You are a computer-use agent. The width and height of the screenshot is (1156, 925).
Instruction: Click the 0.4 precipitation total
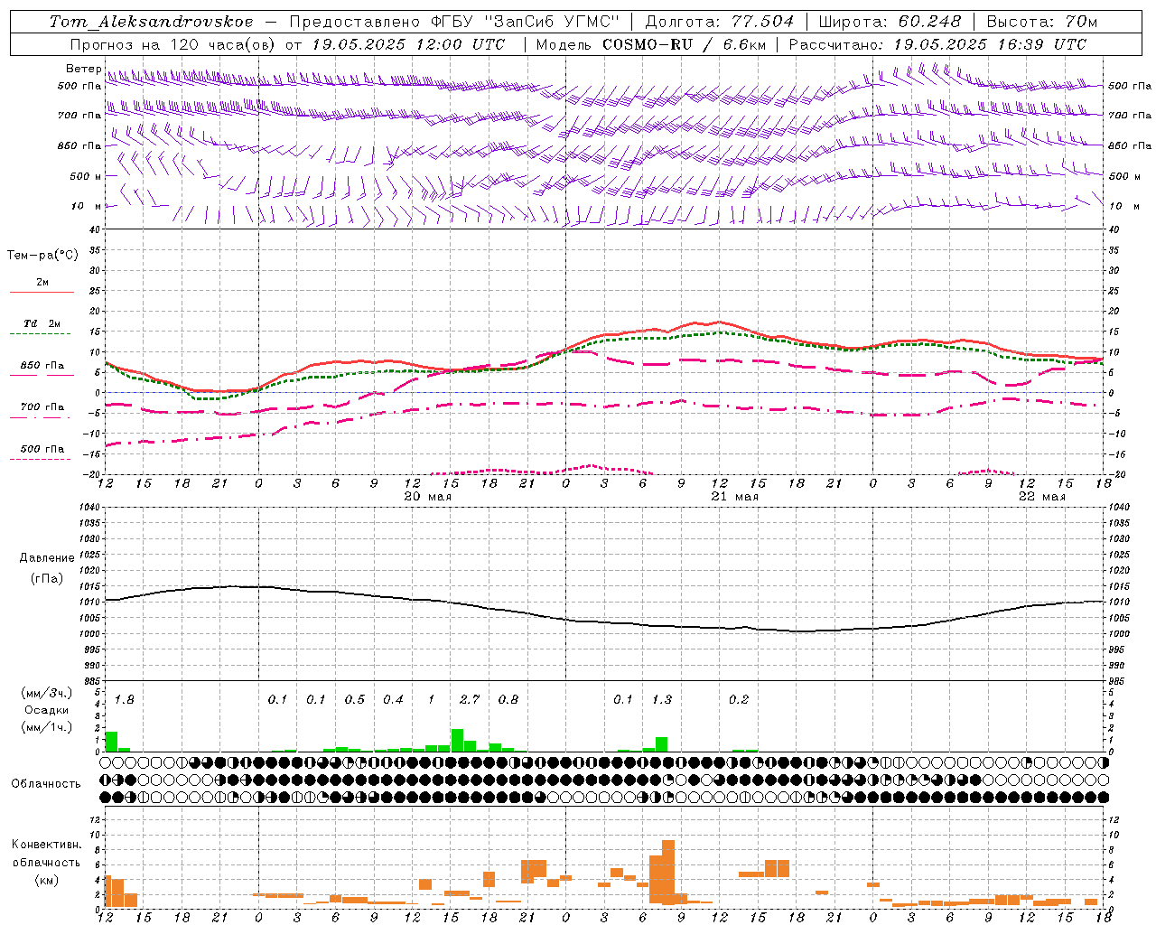click(393, 700)
